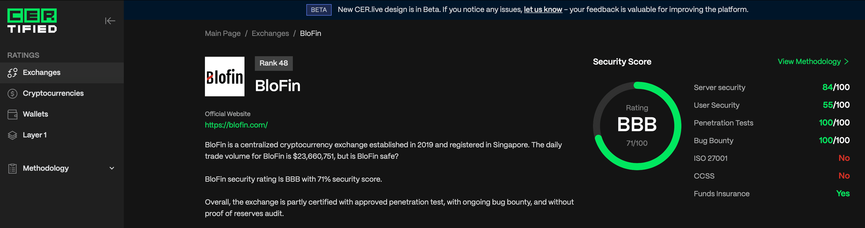Click the "let us know" feedback link
Viewport: 865px width, 228px height.
543,10
